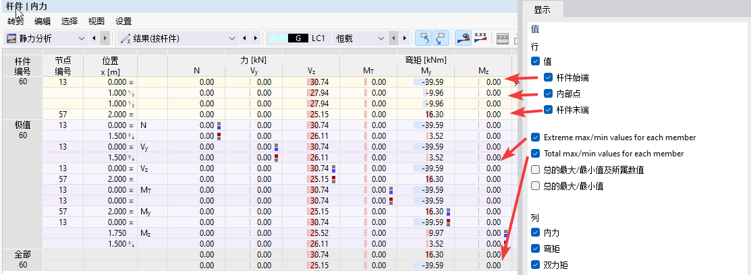Open the LC1 恒载 load case dropdown
This screenshot has width=751, height=275.
tap(326, 38)
